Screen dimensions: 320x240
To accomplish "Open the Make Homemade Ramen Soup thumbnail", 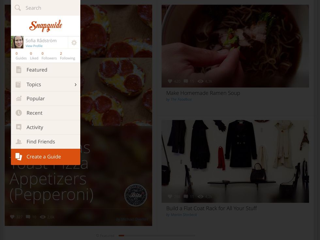I will click(235, 46).
